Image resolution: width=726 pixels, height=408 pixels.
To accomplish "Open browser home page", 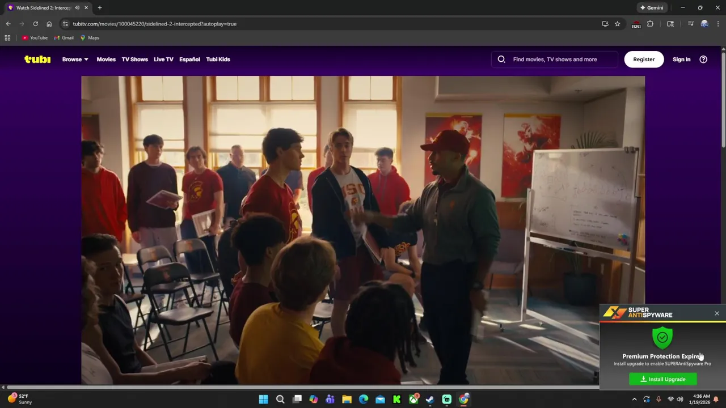I will coord(49,24).
